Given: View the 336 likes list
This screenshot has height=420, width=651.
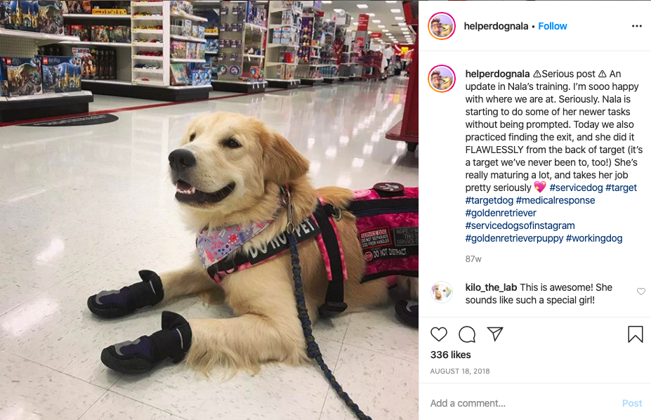Looking at the screenshot, I should coord(450,355).
